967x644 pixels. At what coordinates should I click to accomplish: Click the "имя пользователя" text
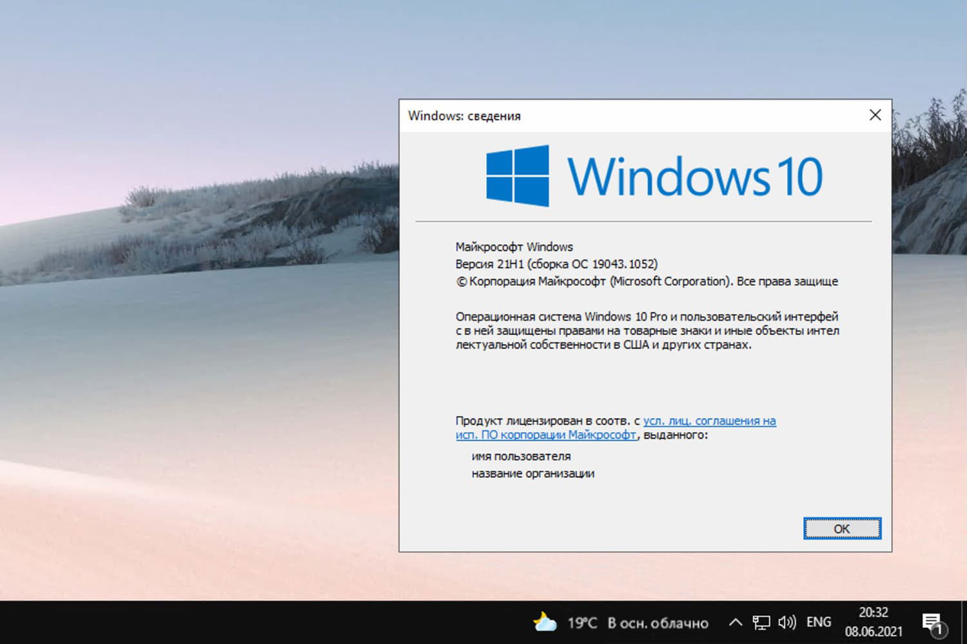(x=521, y=456)
